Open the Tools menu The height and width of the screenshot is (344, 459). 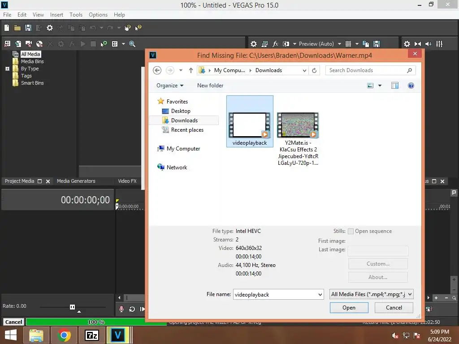(76, 15)
